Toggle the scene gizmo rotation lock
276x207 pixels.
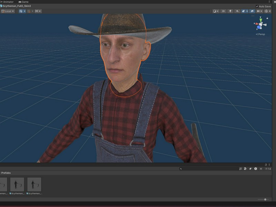(267, 18)
